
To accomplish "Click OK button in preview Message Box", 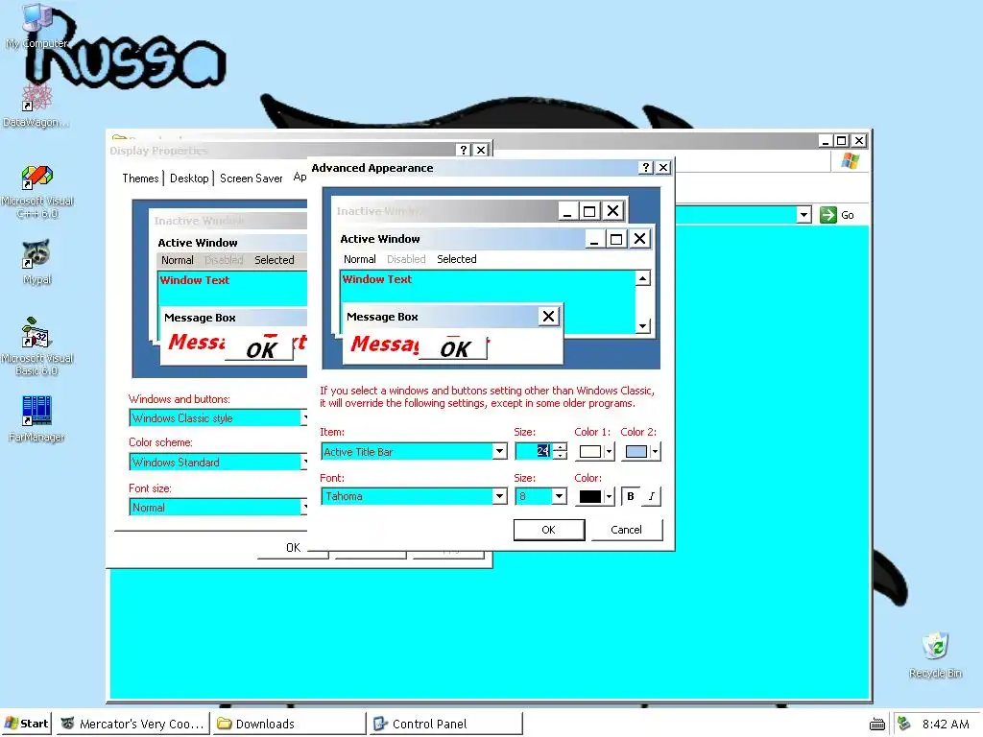I will [454, 348].
